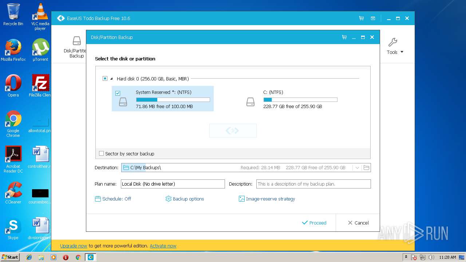
Task: Expand the Destination dropdown arrow
Action: click(357, 168)
